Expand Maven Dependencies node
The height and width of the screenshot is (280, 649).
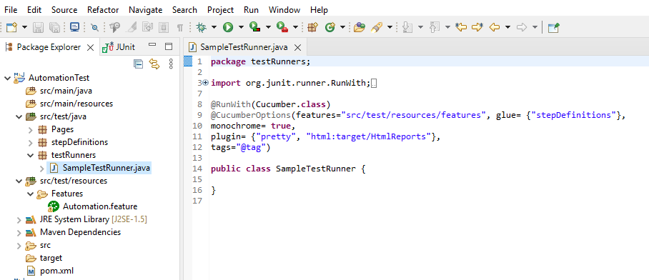pyautogui.click(x=19, y=232)
